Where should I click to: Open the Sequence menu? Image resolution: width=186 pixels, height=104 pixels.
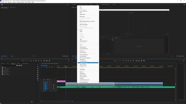coord(10,2)
